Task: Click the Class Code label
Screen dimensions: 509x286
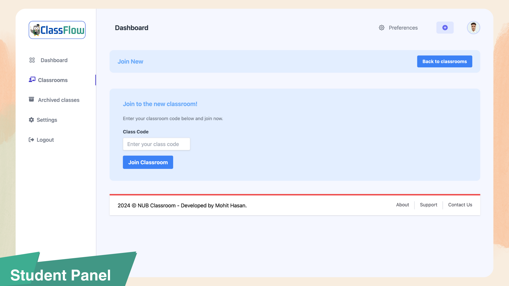Action: click(x=135, y=132)
